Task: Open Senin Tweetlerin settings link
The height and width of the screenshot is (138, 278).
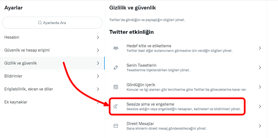Action: click(x=141, y=65)
